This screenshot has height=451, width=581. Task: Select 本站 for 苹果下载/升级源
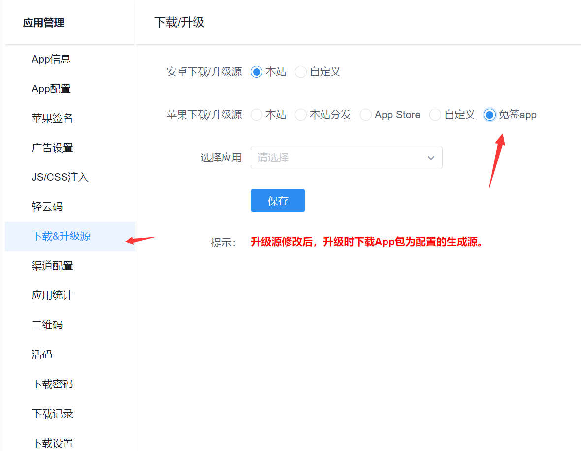(257, 115)
